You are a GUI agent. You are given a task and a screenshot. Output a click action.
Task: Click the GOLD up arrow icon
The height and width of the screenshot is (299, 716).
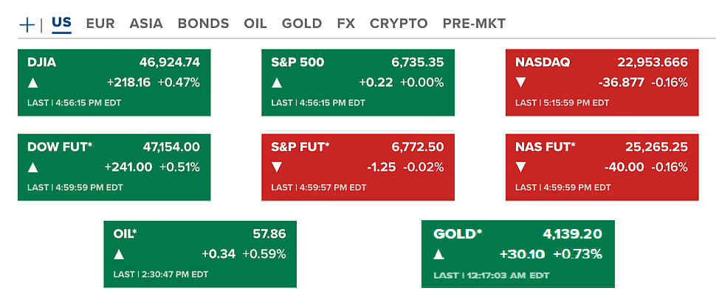[438, 255]
